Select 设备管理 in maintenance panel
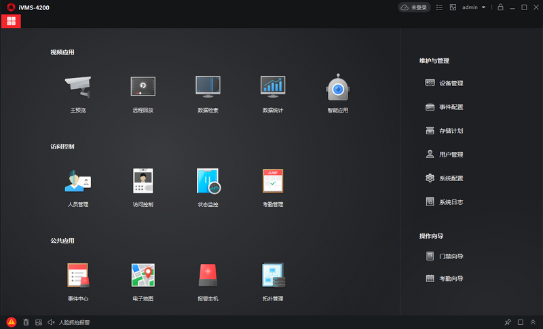This screenshot has height=329, width=543. point(450,83)
